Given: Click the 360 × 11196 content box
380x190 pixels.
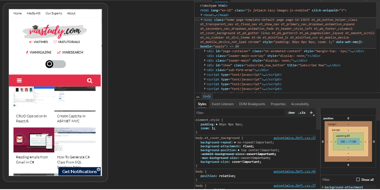Looking at the screenshot, I should [348, 141].
